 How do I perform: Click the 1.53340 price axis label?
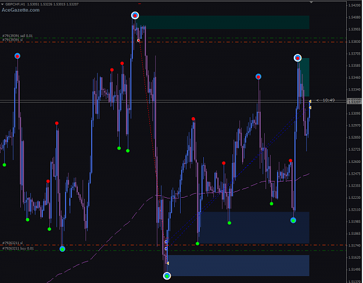pyautogui.click(x=354, y=89)
